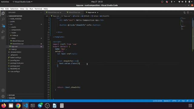194x109 pixels.
Task: Show applications grid in the dock
Action: pos(190,106)
